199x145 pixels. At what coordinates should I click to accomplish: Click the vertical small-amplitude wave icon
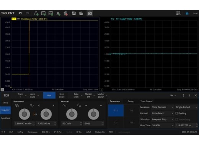pos(64,105)
